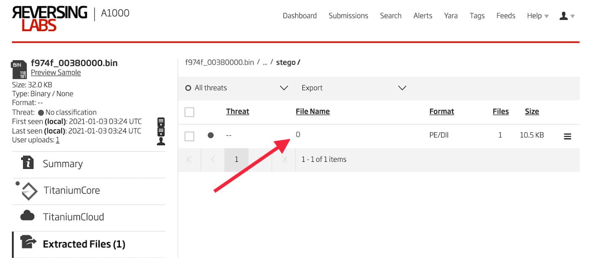Click the Extracted Files folder icon
The width and height of the screenshot is (591, 258).
(29, 241)
